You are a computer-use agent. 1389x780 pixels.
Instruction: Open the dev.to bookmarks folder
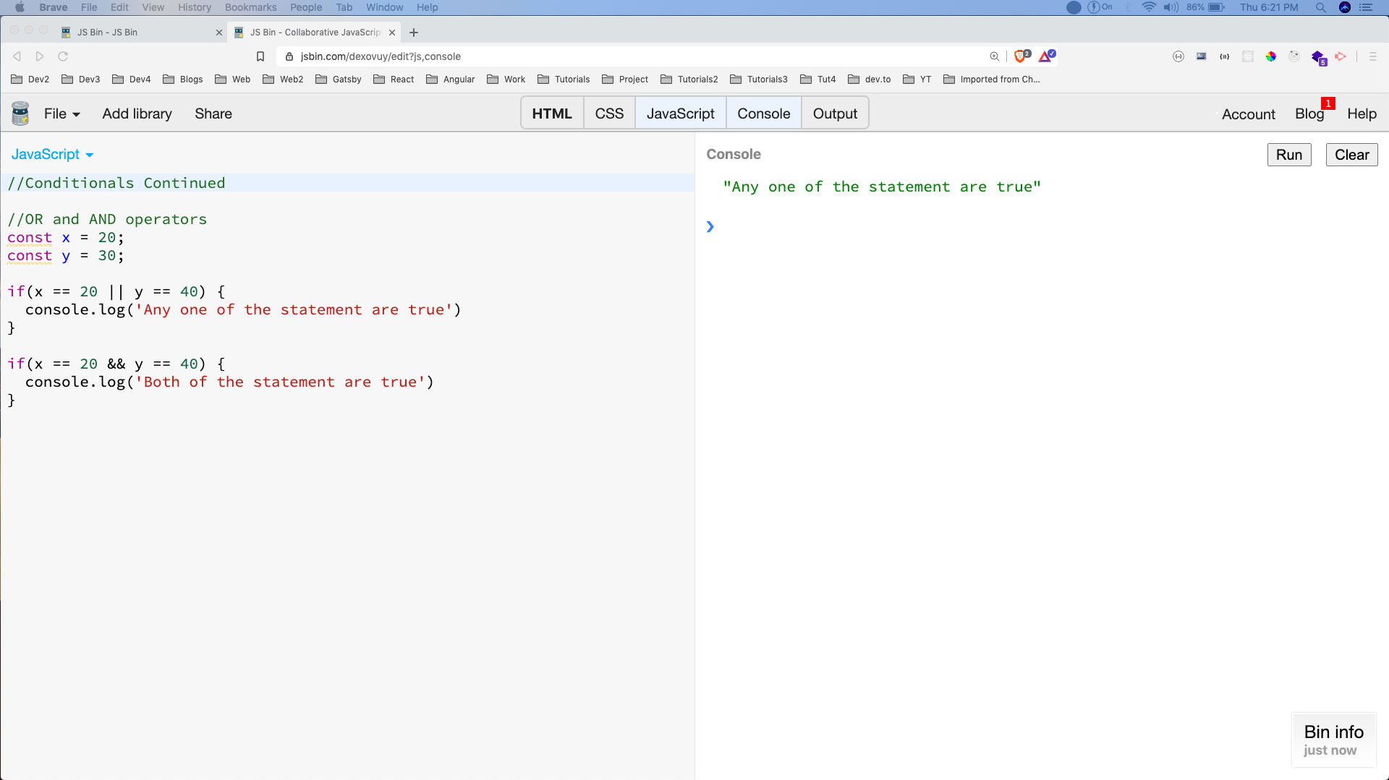[870, 80]
